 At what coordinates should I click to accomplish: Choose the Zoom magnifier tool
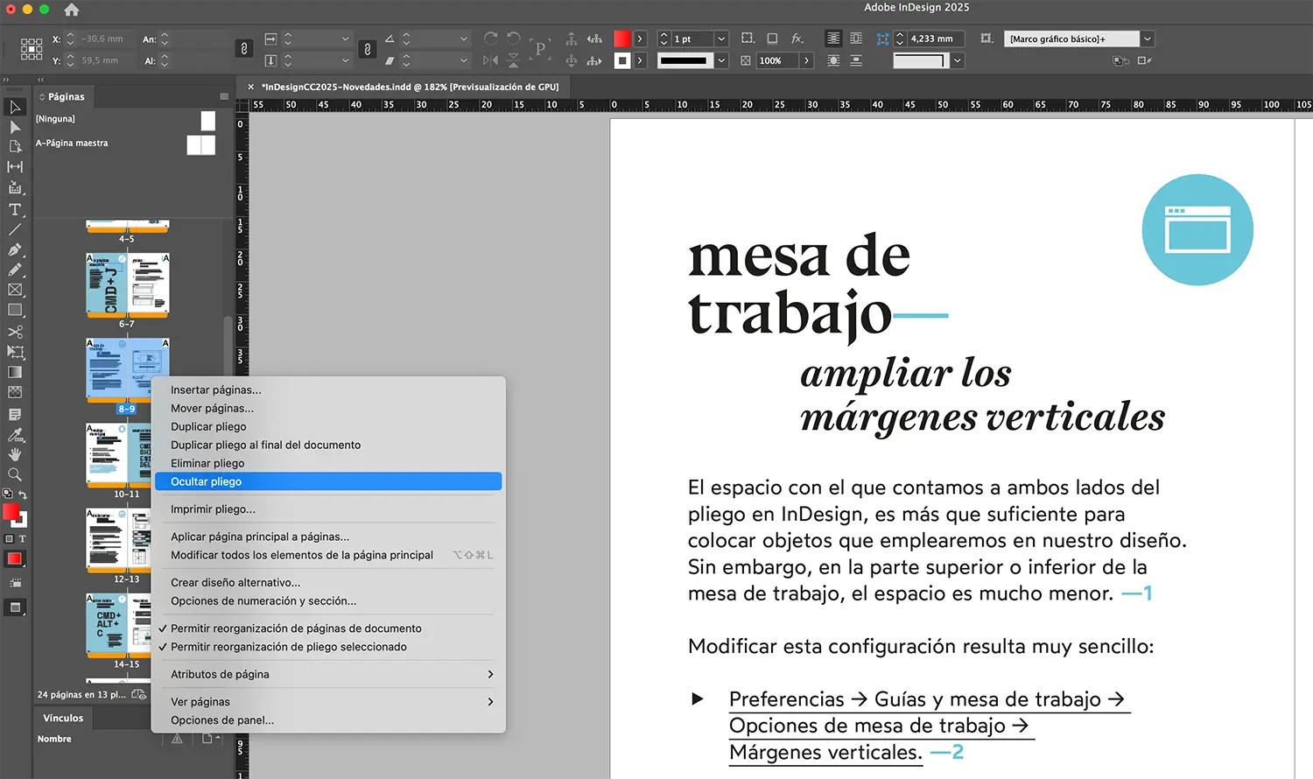coord(15,474)
